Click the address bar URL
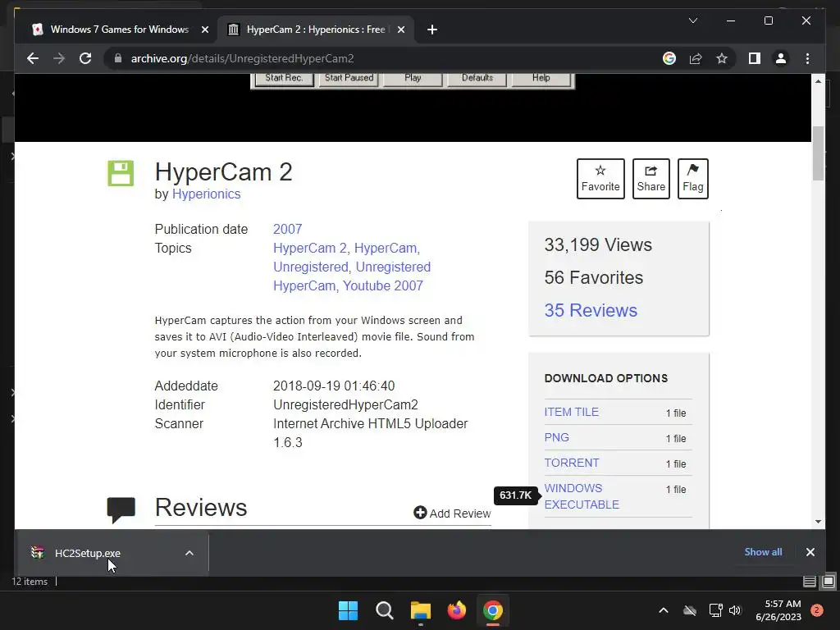 click(242, 58)
